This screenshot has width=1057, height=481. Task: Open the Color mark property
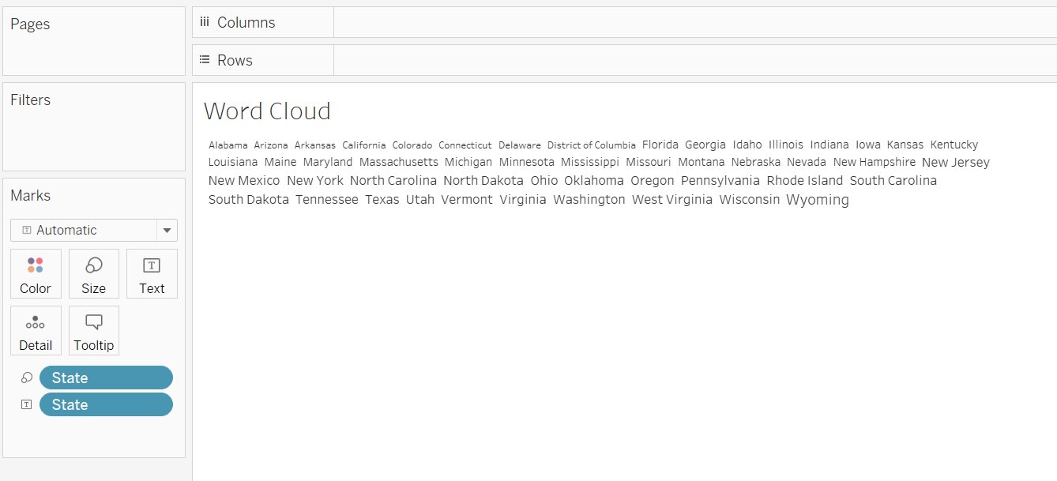(x=36, y=273)
